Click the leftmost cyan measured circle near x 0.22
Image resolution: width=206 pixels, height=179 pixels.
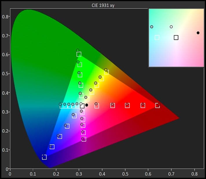(x=60, y=104)
